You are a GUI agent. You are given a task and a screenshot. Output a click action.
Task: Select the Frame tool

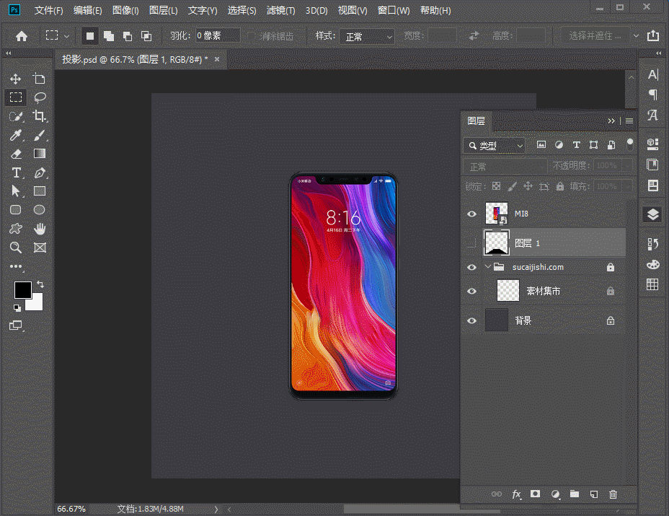coord(40,248)
